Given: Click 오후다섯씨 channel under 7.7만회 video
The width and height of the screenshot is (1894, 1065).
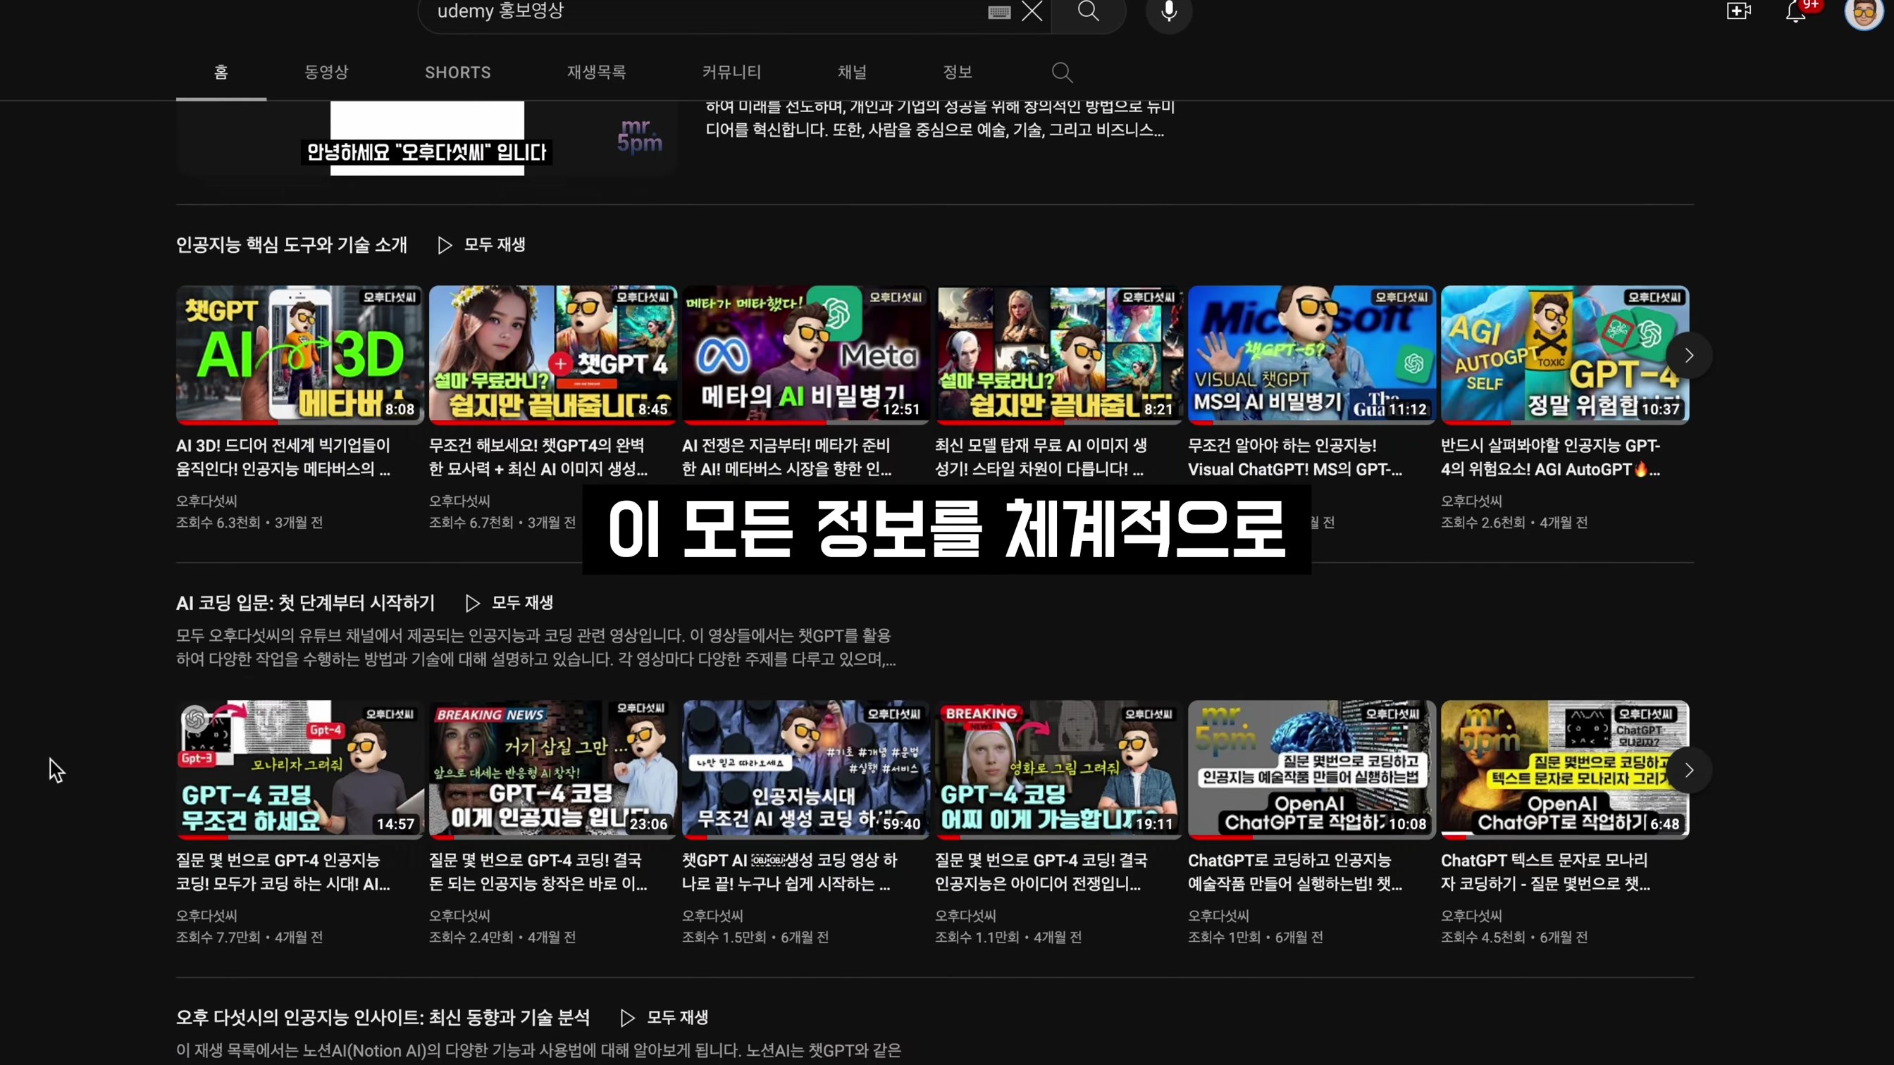Looking at the screenshot, I should 206,916.
